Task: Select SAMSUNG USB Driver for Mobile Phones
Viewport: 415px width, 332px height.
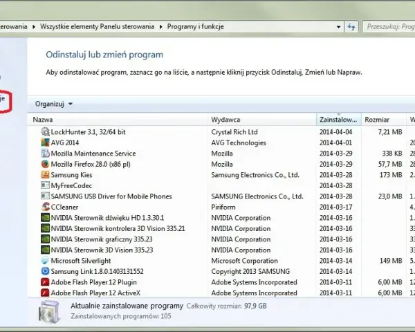Action: pyautogui.click(x=111, y=196)
